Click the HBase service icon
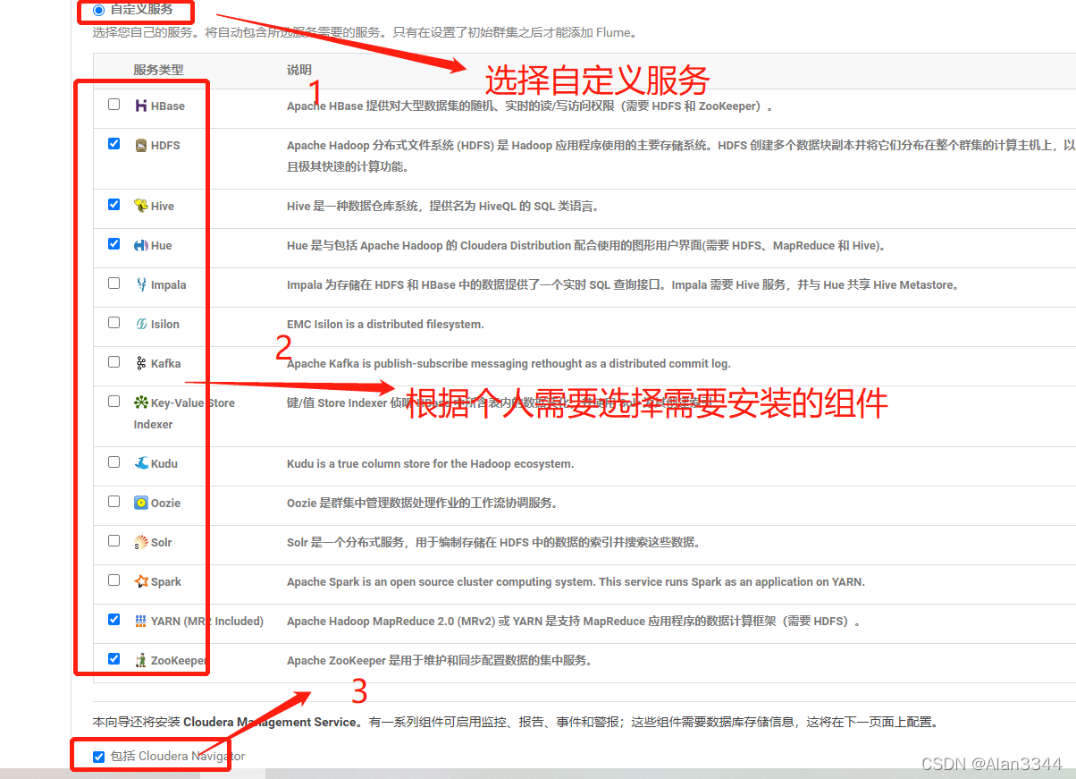1076x779 pixels. (x=141, y=106)
